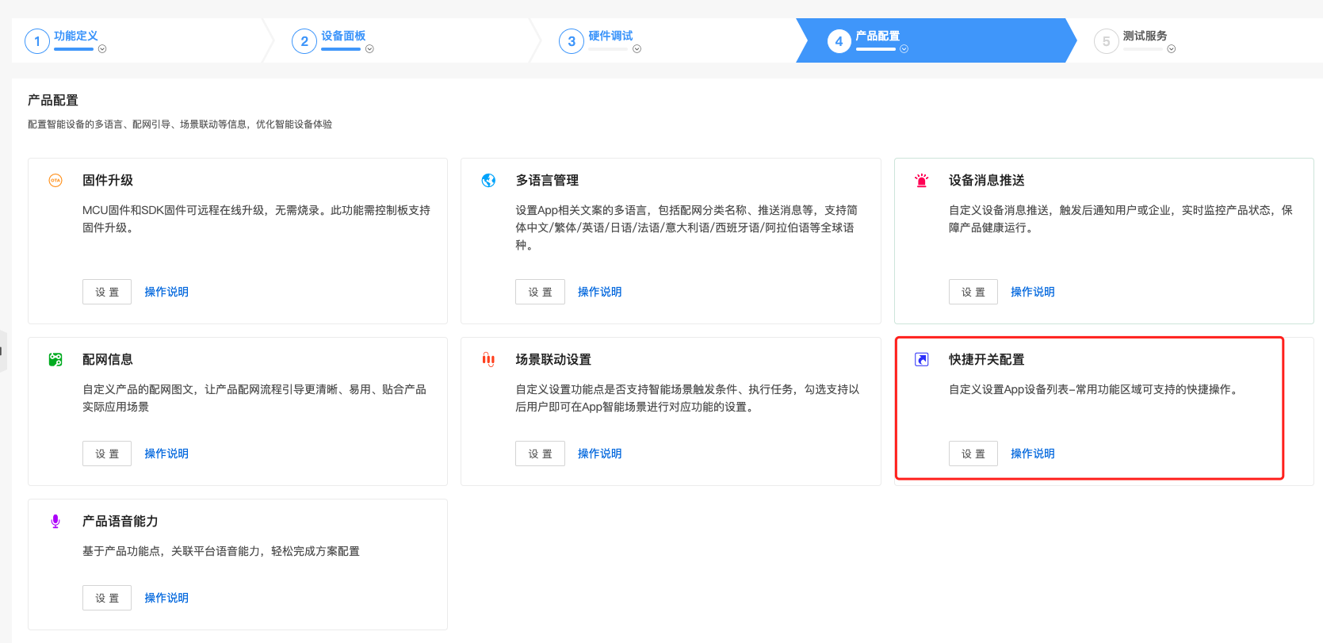Viewport: 1323px width, 643px height.
Task: Open 操作说明 link for 多语言管理
Action: tap(599, 292)
